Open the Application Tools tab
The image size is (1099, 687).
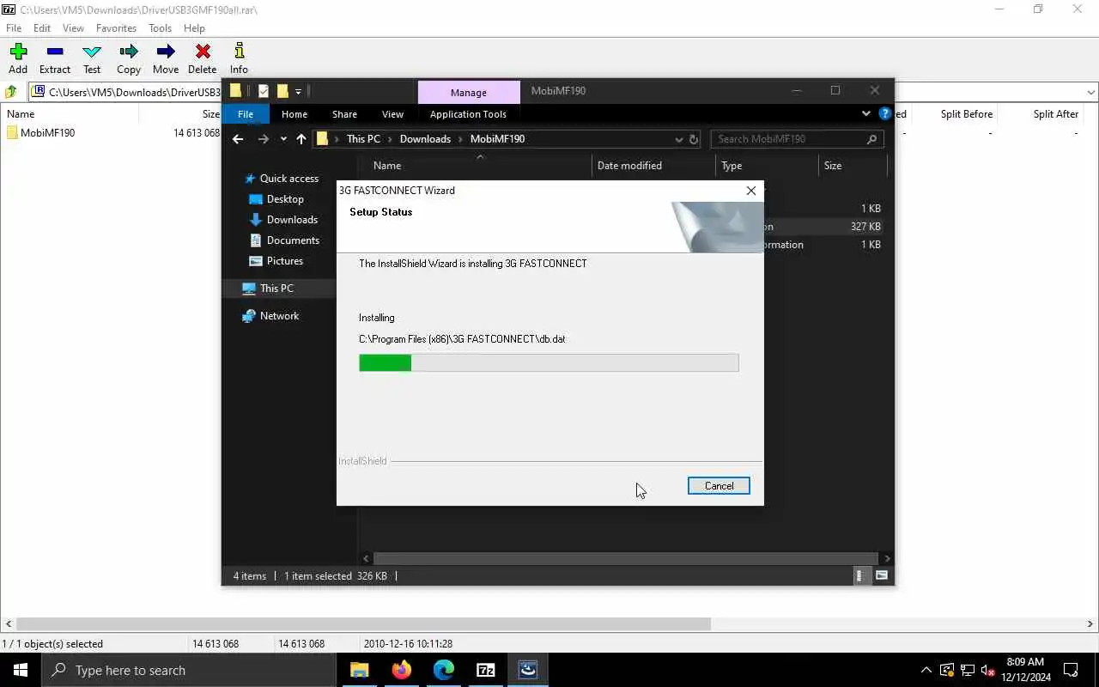click(468, 114)
